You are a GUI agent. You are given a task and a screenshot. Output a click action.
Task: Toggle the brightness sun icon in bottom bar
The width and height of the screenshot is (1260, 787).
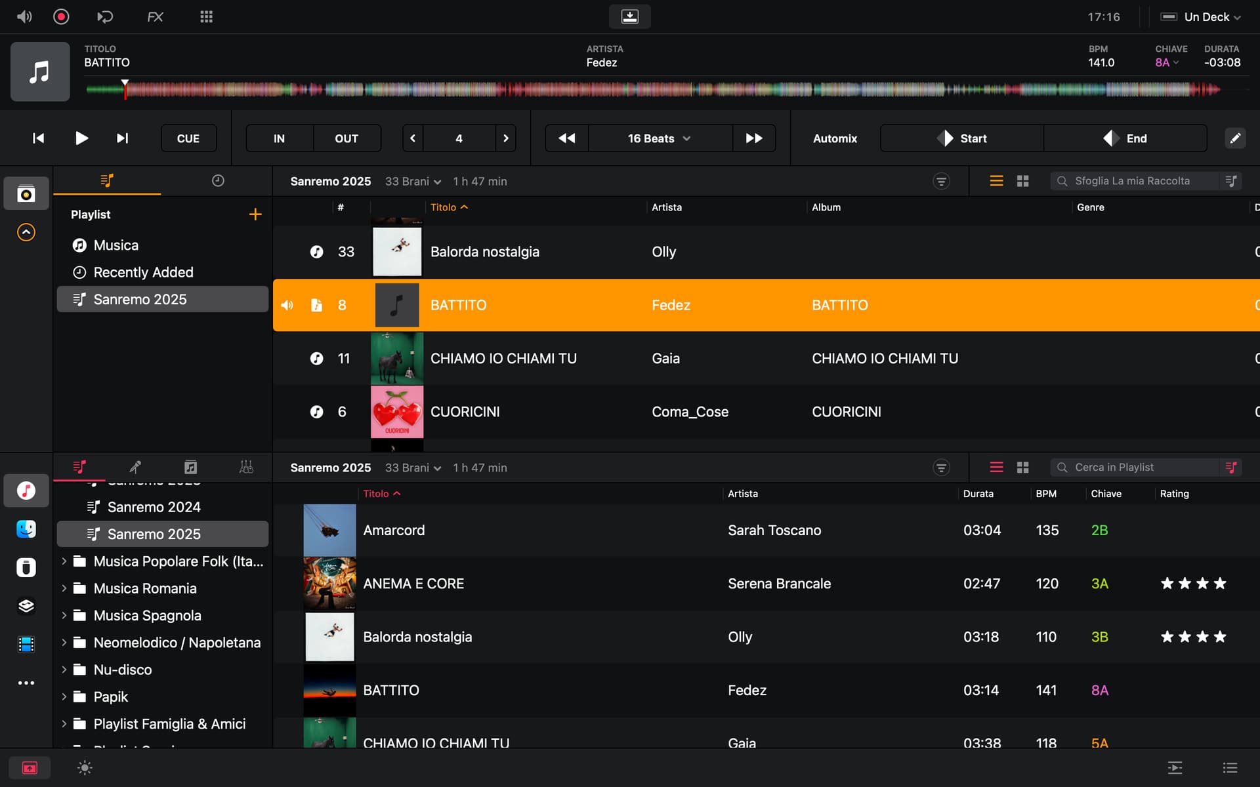85,768
